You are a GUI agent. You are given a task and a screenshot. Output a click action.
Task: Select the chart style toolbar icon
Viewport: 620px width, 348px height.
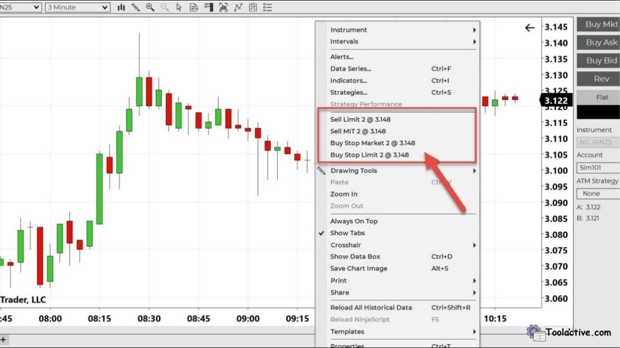121,7
